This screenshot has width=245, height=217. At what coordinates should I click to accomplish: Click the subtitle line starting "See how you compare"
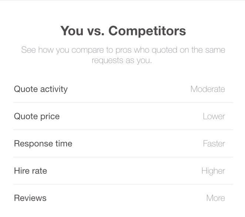pyautogui.click(x=123, y=50)
